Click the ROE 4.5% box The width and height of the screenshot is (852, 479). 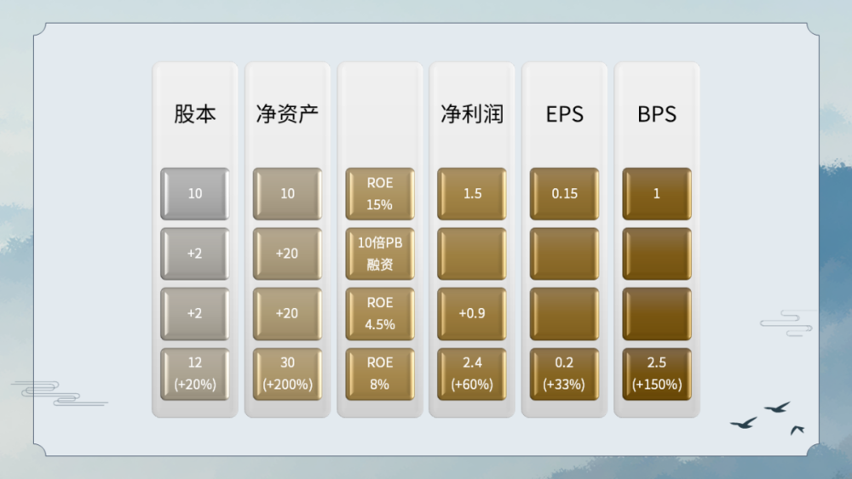pyautogui.click(x=380, y=313)
